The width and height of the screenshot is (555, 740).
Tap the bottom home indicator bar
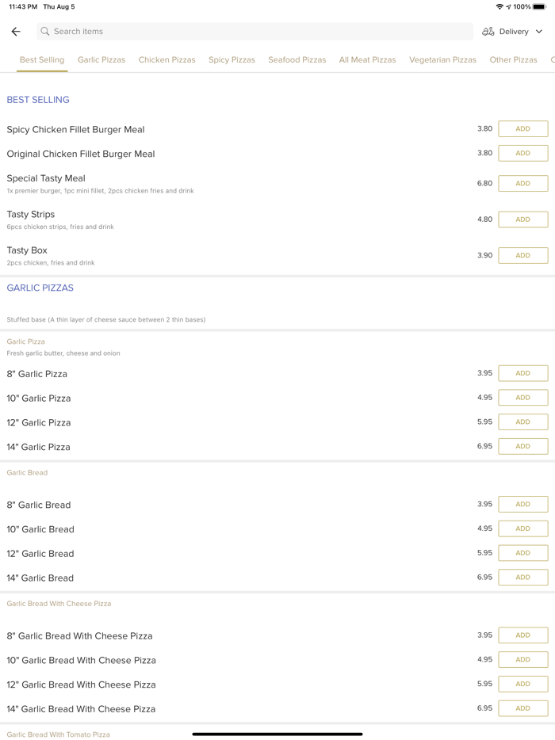coord(277,734)
